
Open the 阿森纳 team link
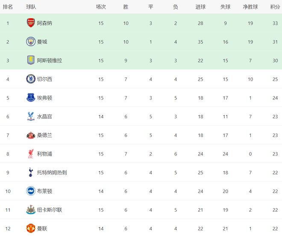[x=44, y=23]
